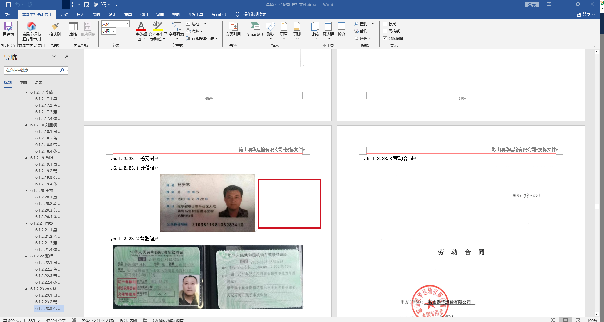Enable the 标尺 ruler checkbox
604x322 pixels.
click(x=385, y=24)
